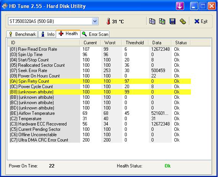Open the options wrench icon
The image size is (218, 177).
pyautogui.click(x=183, y=21)
